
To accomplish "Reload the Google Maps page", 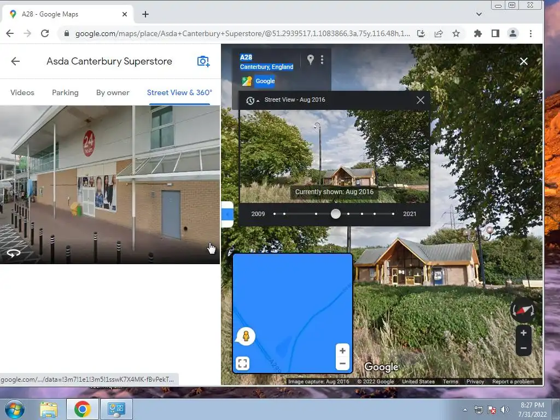I will click(45, 33).
